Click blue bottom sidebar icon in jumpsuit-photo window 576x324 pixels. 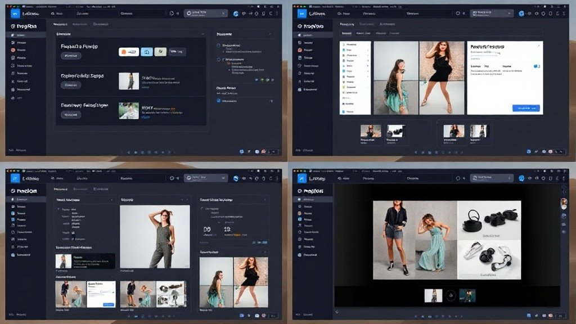coord(13,255)
